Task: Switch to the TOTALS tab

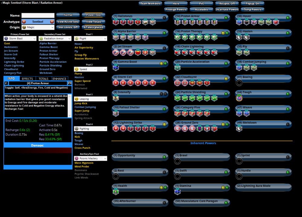Action: pyautogui.click(x=43, y=79)
